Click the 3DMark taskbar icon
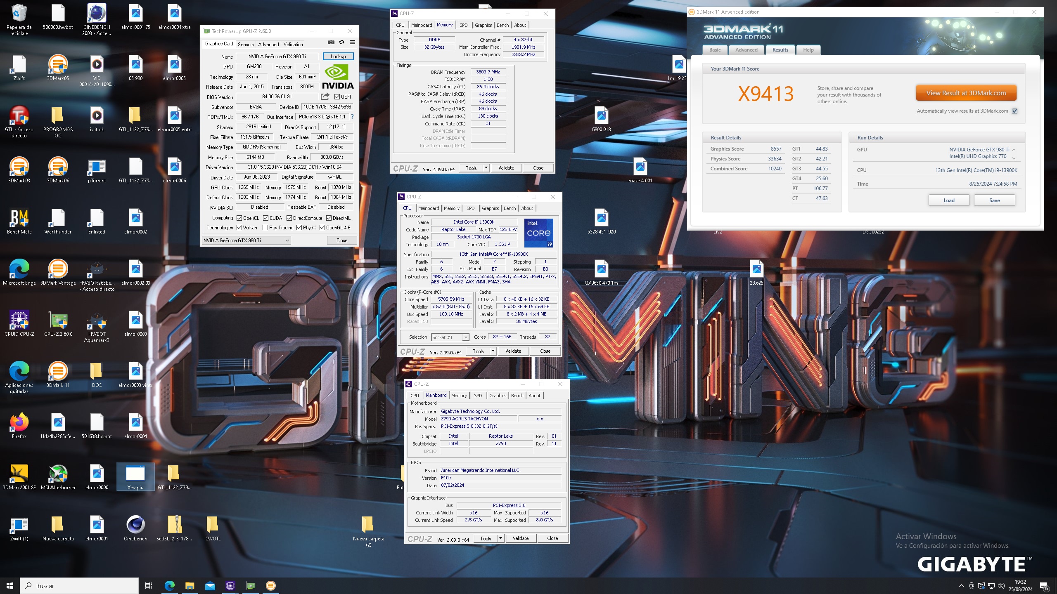This screenshot has height=594, width=1057. point(270,586)
